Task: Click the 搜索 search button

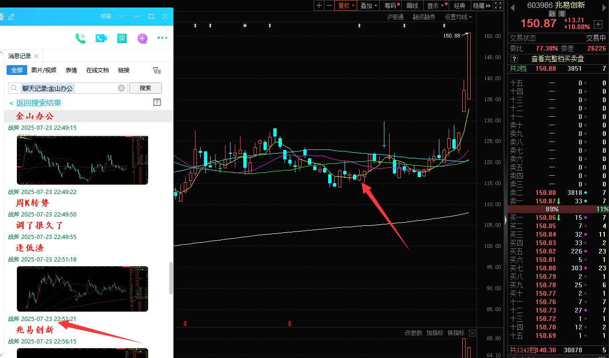Action: (x=145, y=88)
